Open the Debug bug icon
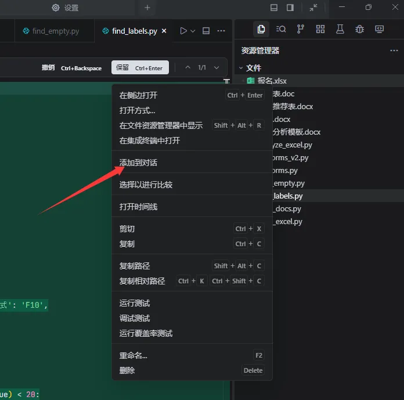This screenshot has width=404, height=400. [x=360, y=29]
